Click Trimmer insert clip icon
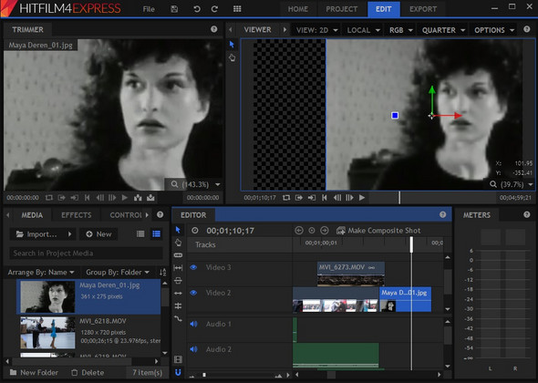Image resolution: width=538 pixels, height=383 pixels. pyautogui.click(x=138, y=197)
